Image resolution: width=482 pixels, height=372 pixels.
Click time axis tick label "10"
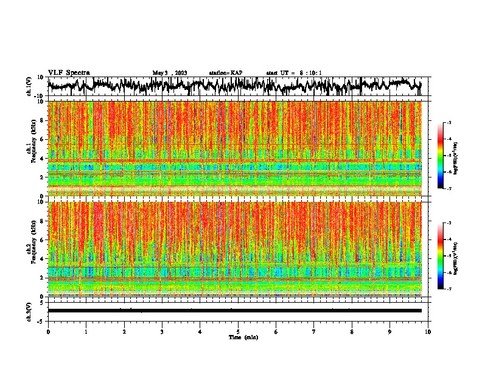428,332
